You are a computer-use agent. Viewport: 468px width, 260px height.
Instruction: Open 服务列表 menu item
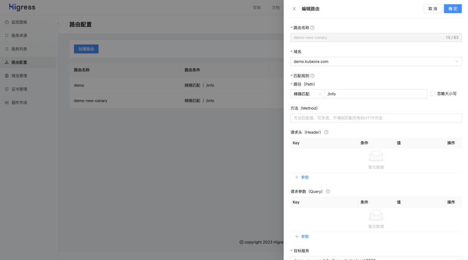tap(28, 49)
